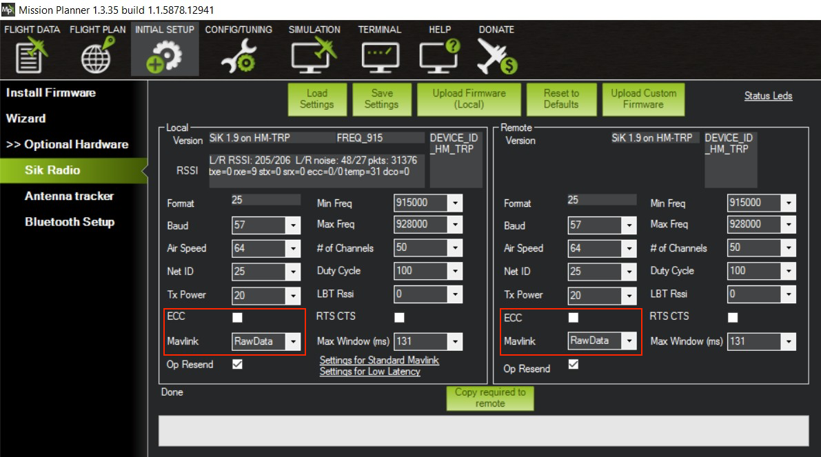Click the Local FREQ_915 text
821x457 pixels.
pyautogui.click(x=360, y=138)
